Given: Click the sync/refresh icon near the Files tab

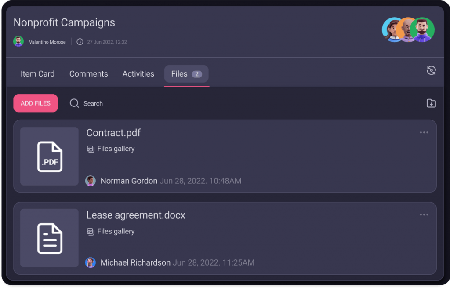Looking at the screenshot, I should [432, 70].
